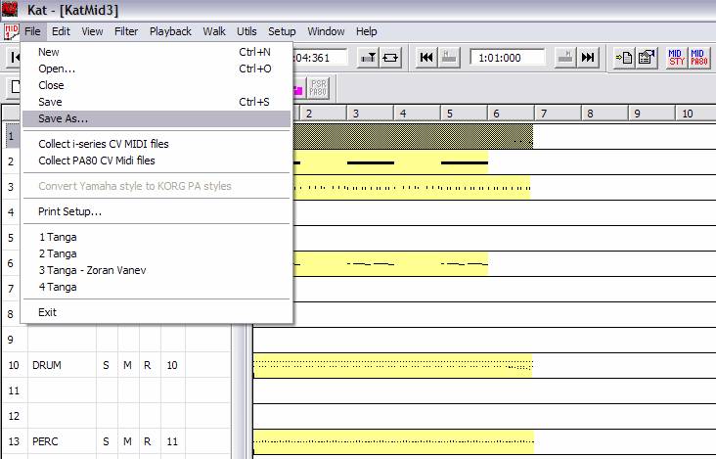The image size is (716, 459).
Task: Click the filter funnel toolbar icon
Action: tap(368, 58)
